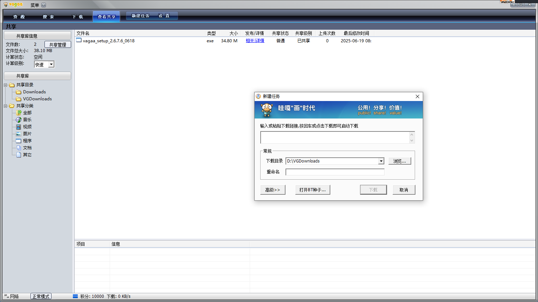Click the 正常模式 status bar button

(x=41, y=296)
